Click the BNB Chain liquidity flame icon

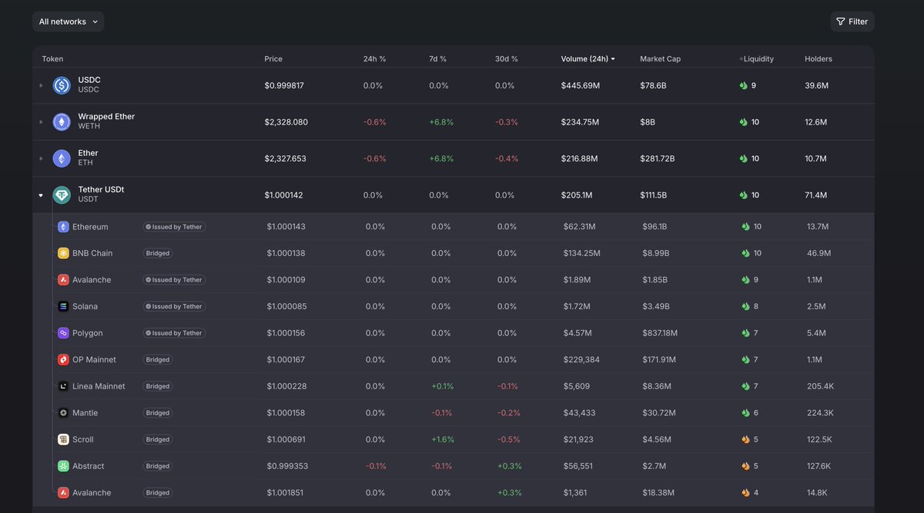(745, 253)
